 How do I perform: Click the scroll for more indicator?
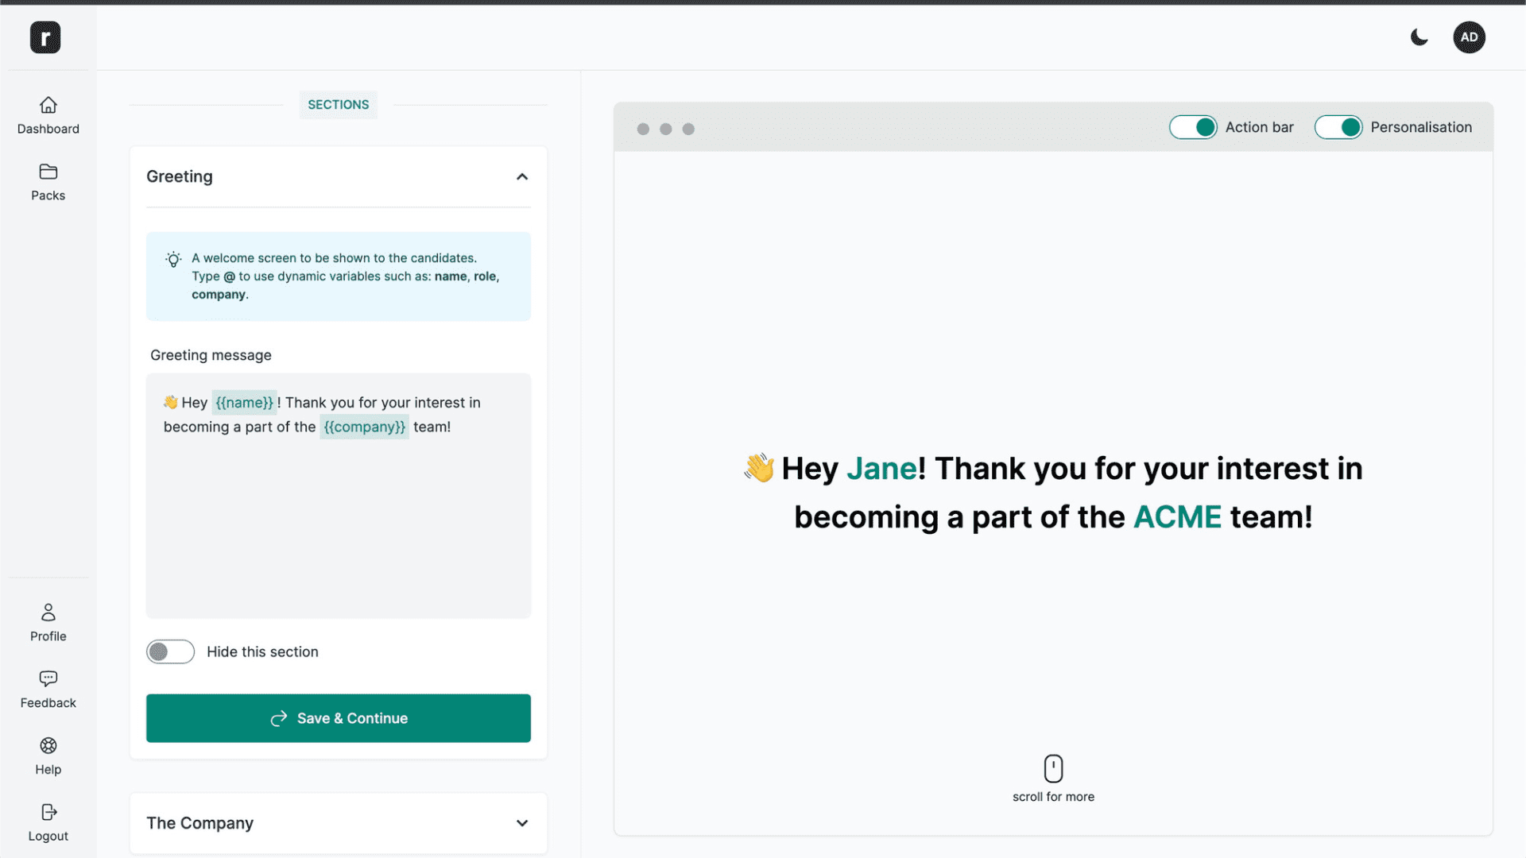(1053, 780)
